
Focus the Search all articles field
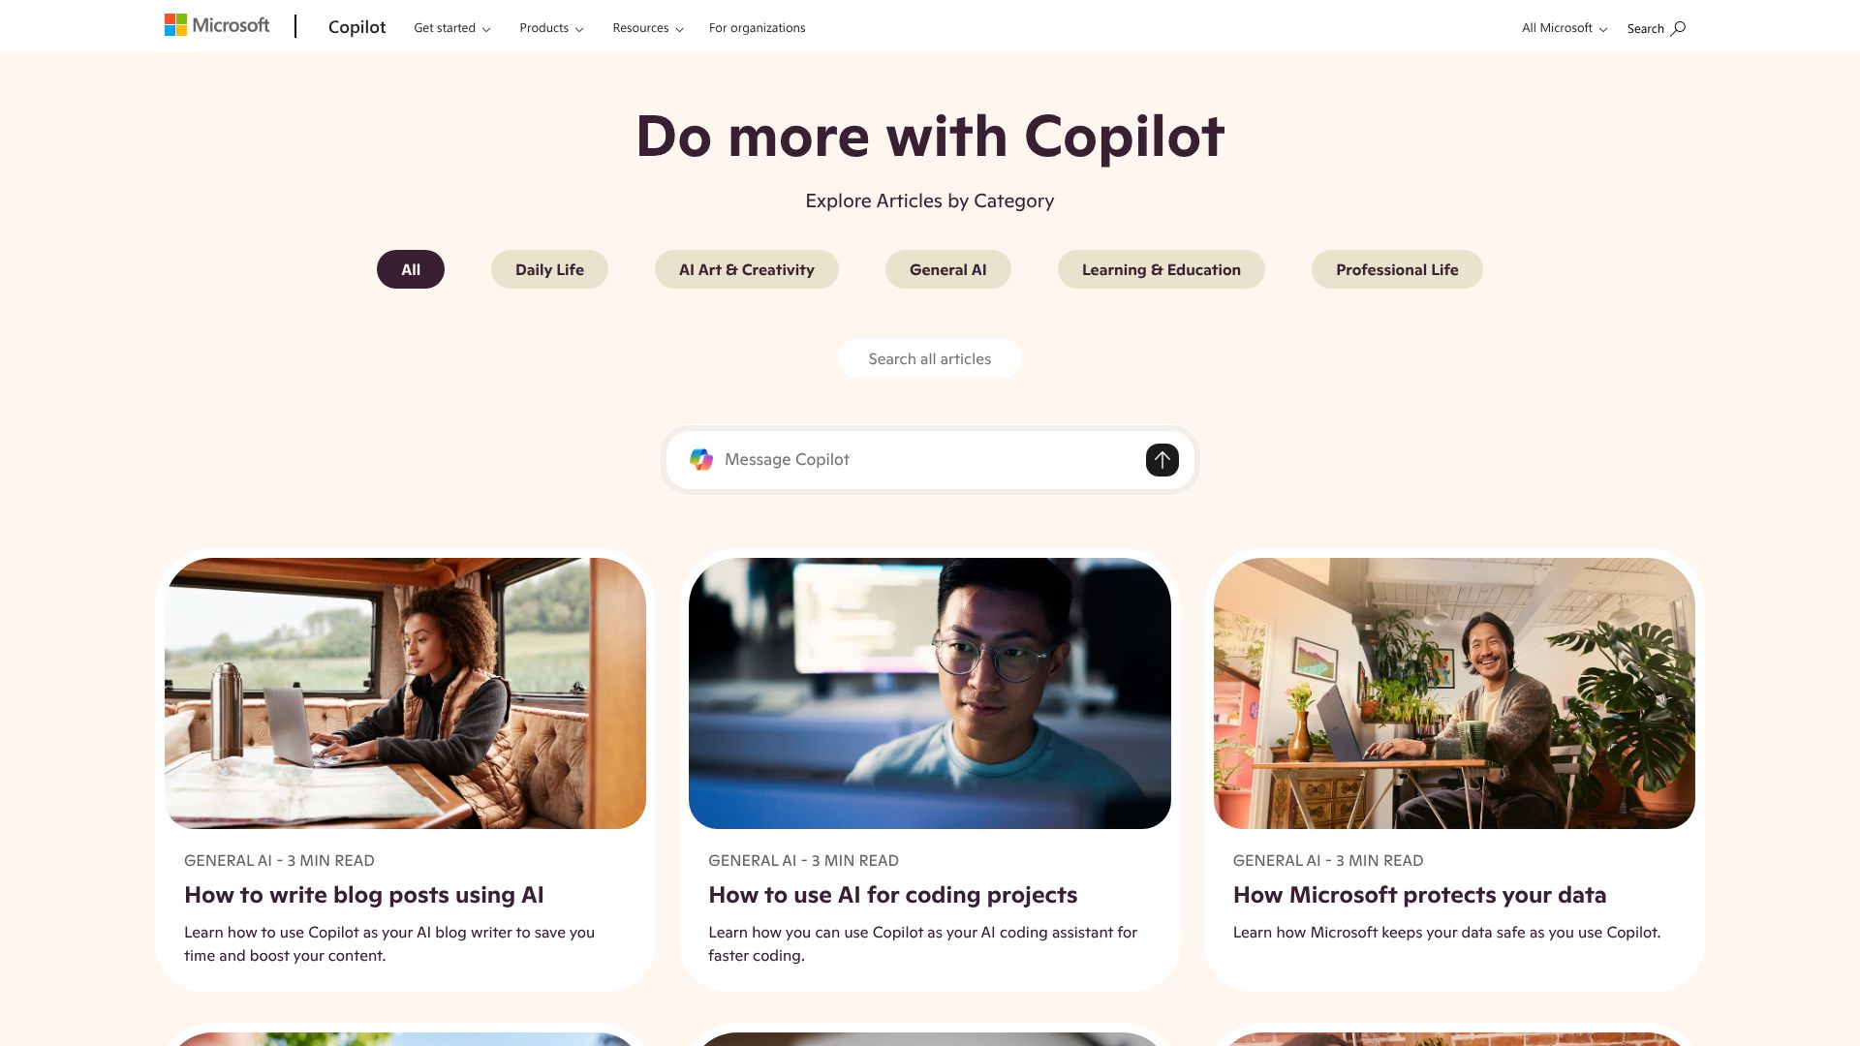pos(930,358)
